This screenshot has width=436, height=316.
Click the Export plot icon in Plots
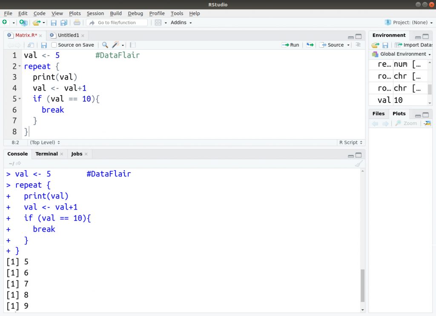(427, 123)
